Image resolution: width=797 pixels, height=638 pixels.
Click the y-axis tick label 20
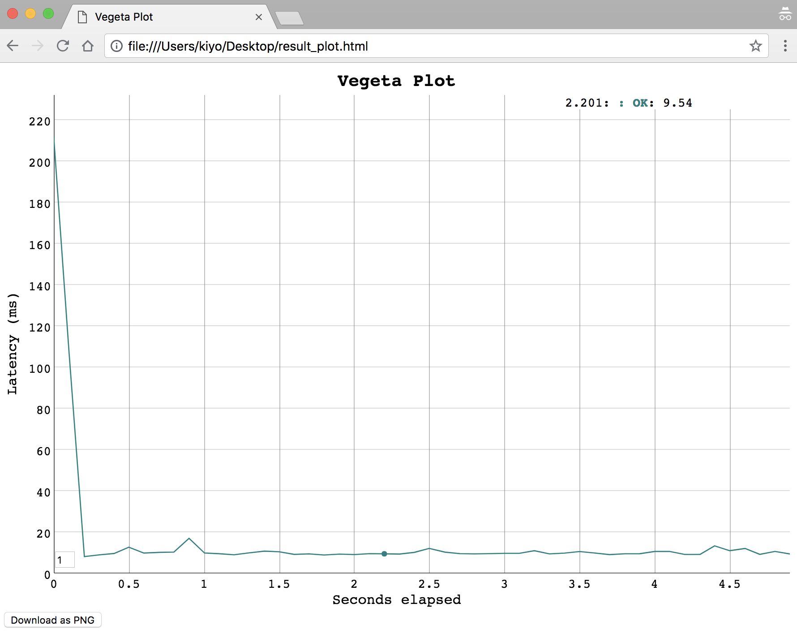point(43,534)
